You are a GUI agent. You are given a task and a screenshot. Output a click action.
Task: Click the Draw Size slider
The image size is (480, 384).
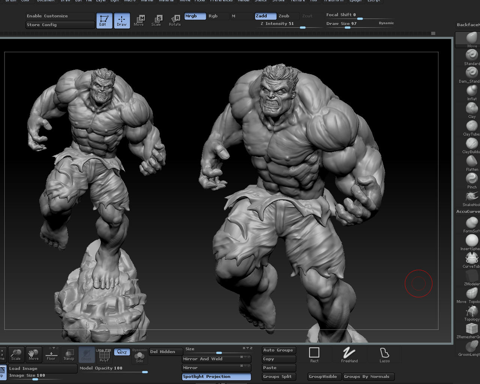(349, 24)
